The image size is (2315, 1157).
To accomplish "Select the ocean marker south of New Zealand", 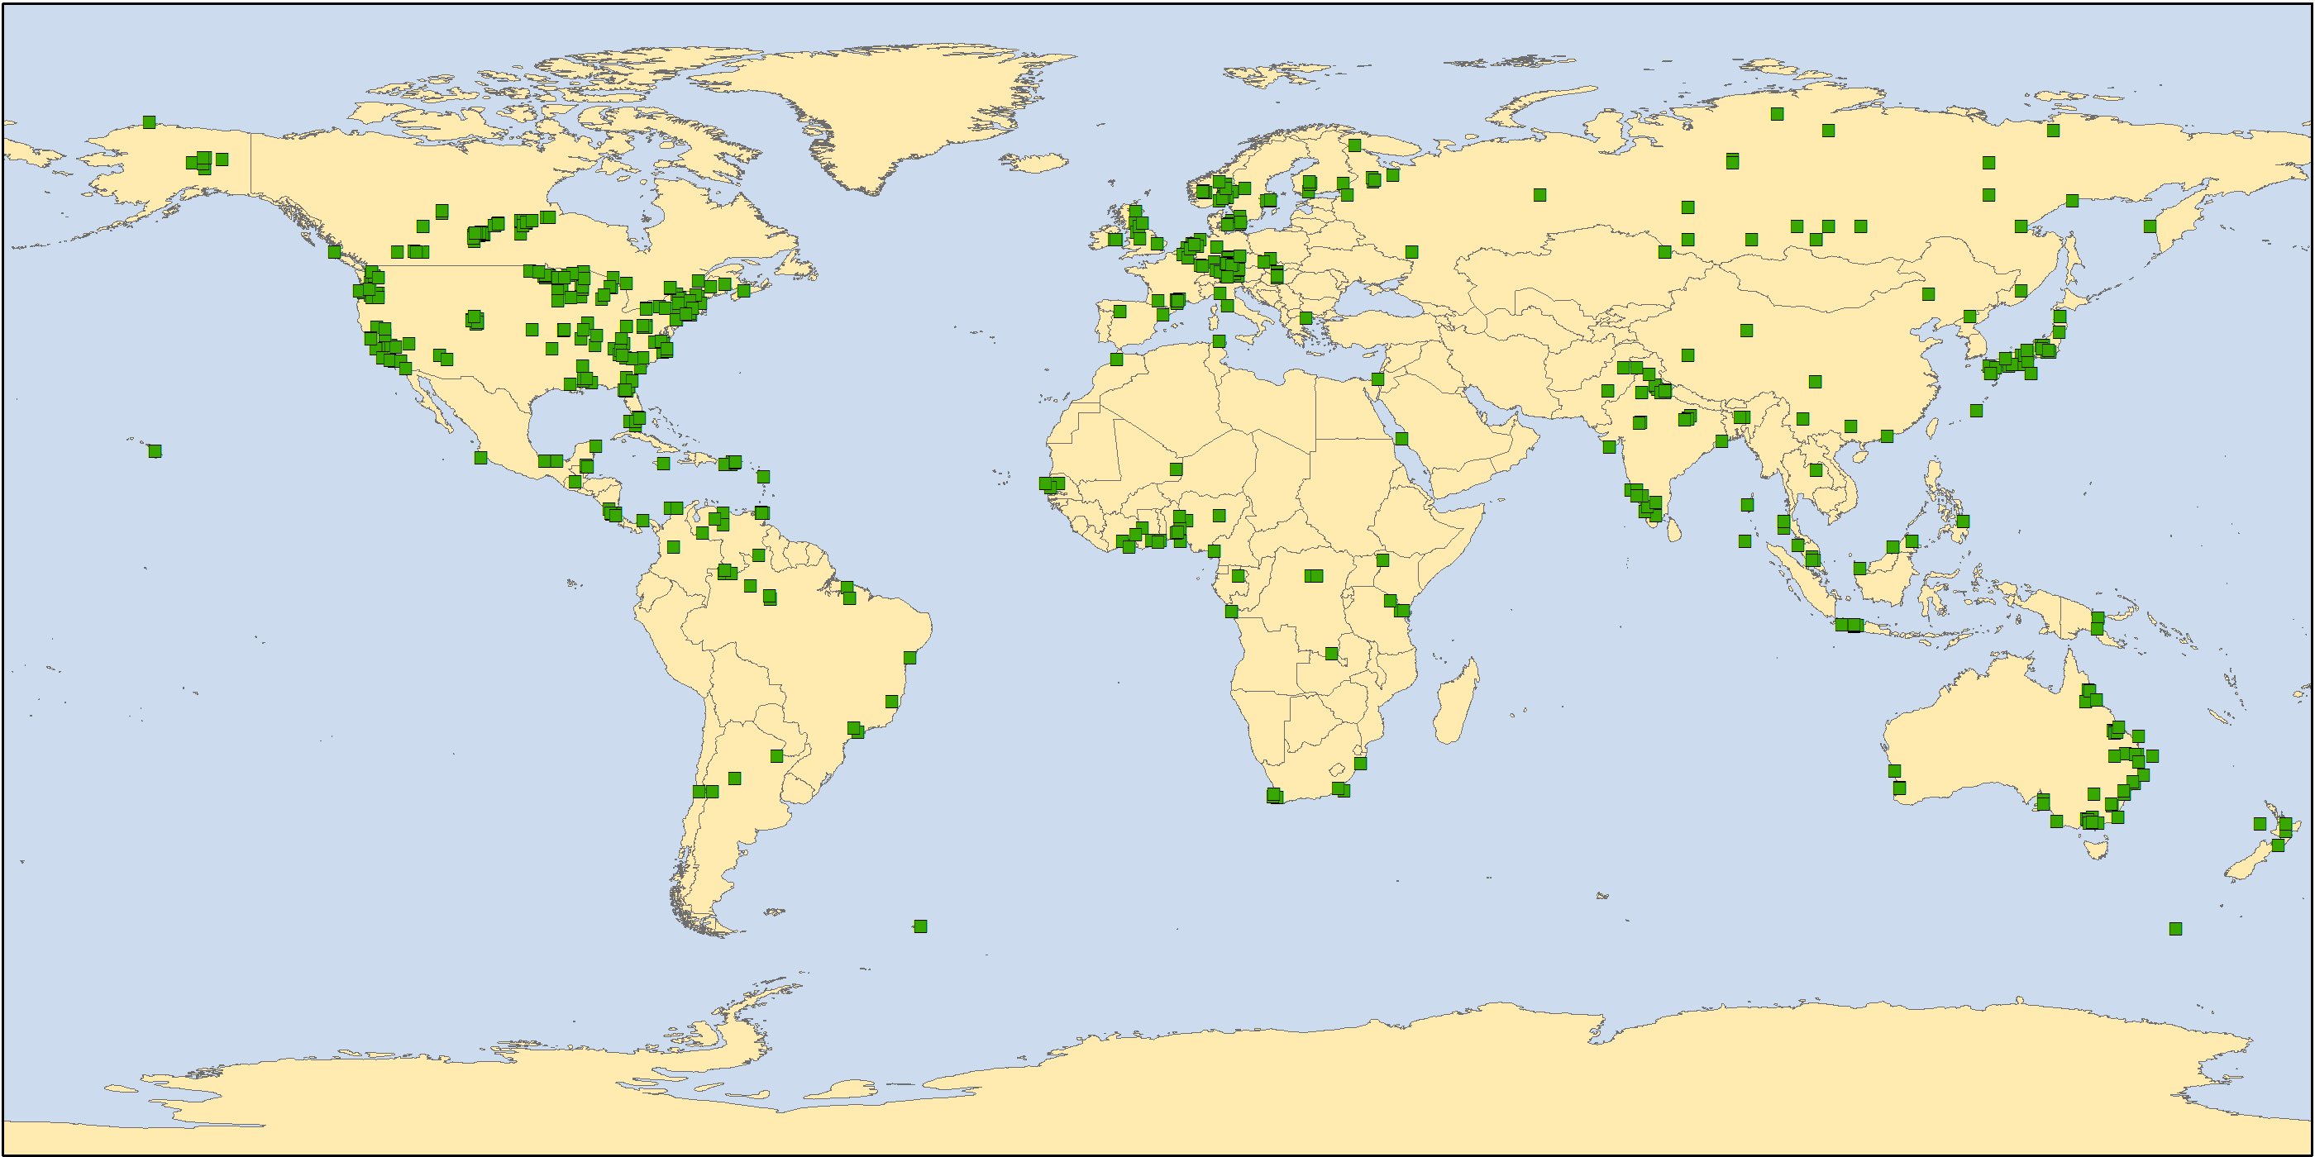I will coord(2176,929).
